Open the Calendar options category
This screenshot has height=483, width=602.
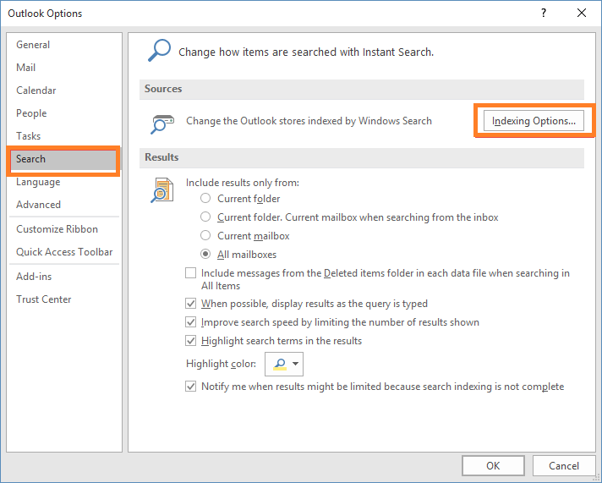(63, 91)
